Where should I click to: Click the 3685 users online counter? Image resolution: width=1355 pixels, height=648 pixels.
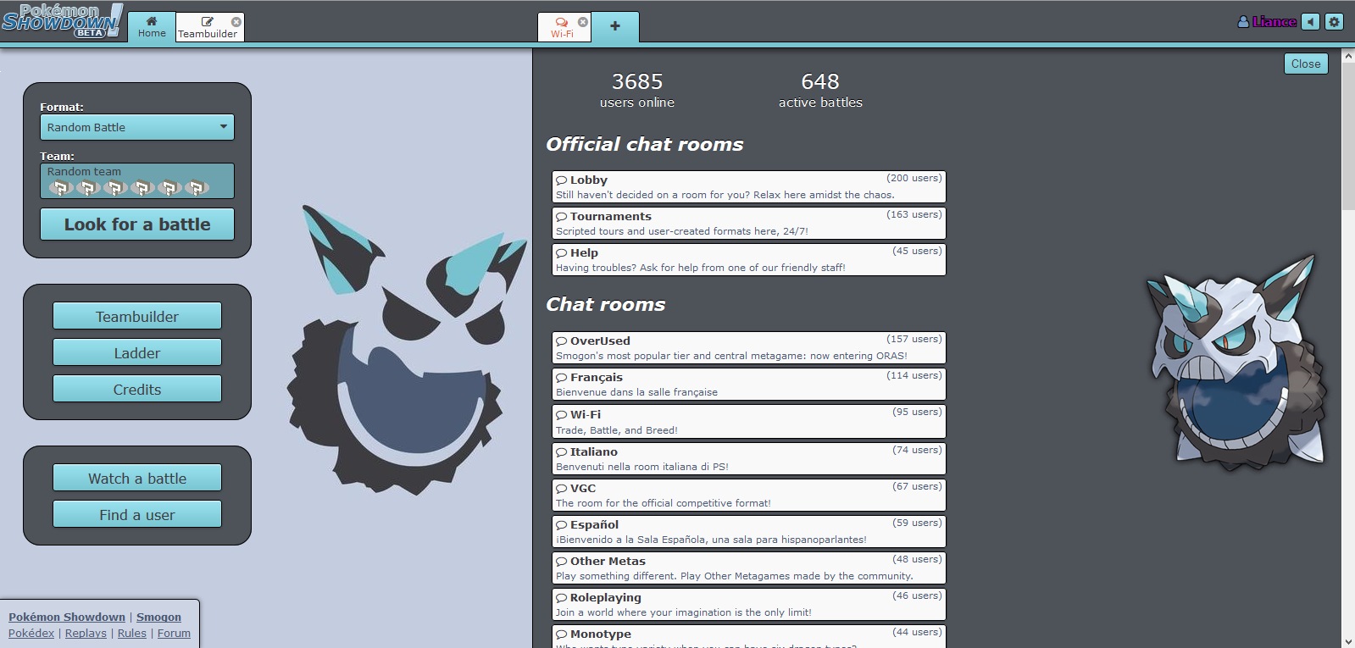click(637, 90)
